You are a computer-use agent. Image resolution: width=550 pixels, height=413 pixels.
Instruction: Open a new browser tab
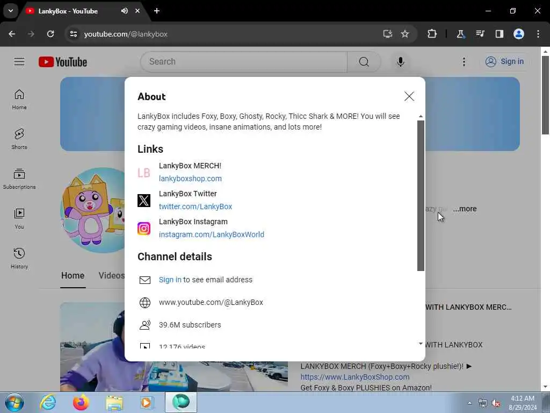point(157,11)
